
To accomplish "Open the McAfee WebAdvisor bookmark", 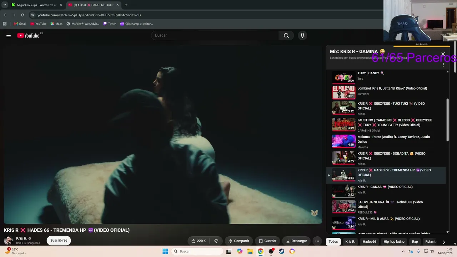I will [82, 24].
